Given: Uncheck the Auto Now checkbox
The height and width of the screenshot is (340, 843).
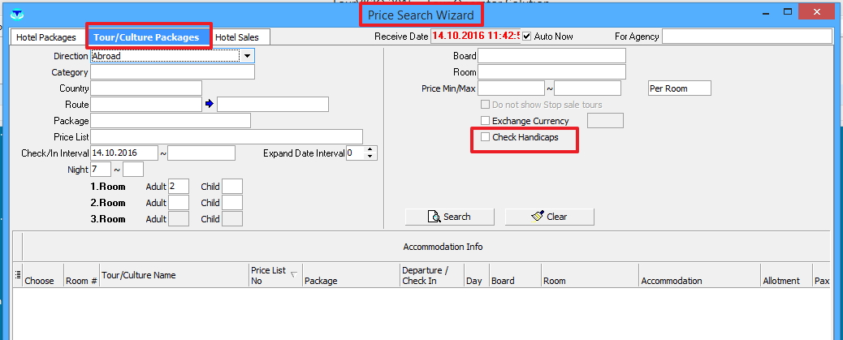Looking at the screenshot, I should click(x=527, y=37).
